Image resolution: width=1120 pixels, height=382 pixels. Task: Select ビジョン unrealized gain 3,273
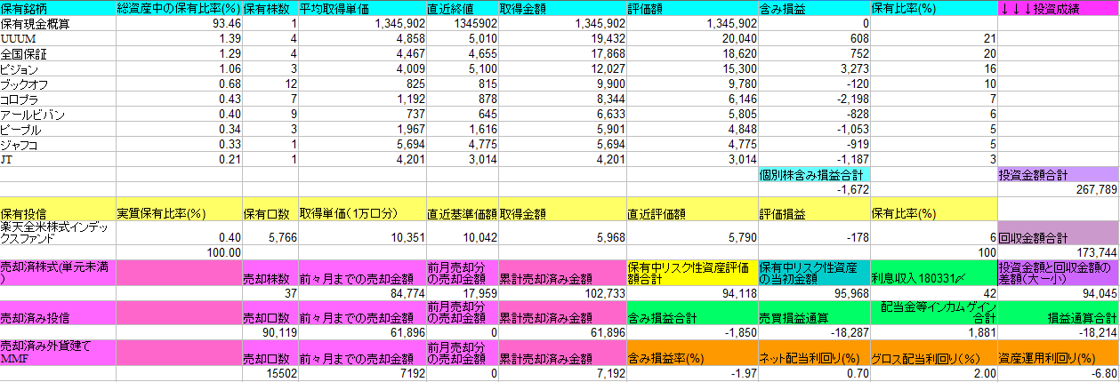pos(814,69)
